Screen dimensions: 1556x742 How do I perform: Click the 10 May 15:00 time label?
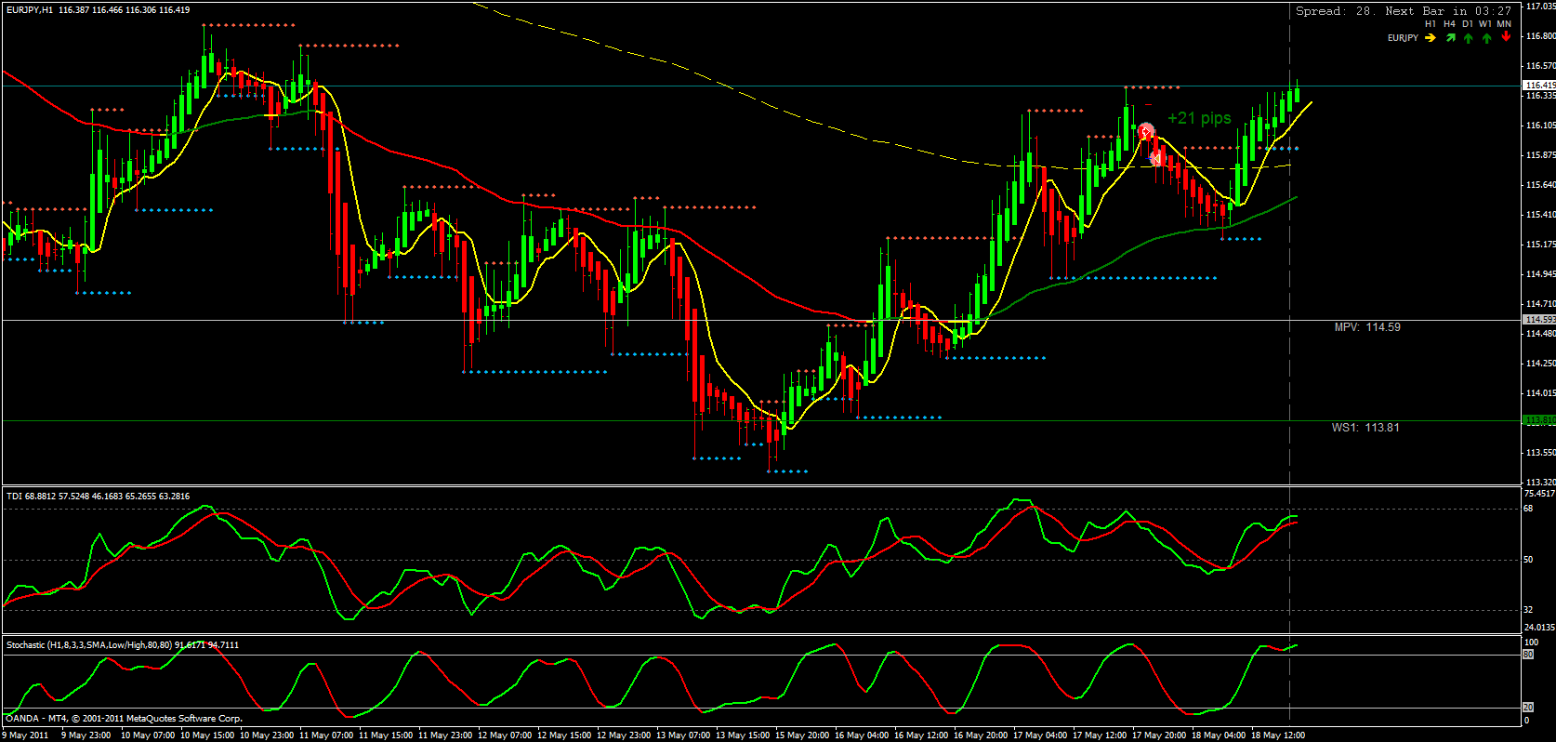tap(207, 735)
